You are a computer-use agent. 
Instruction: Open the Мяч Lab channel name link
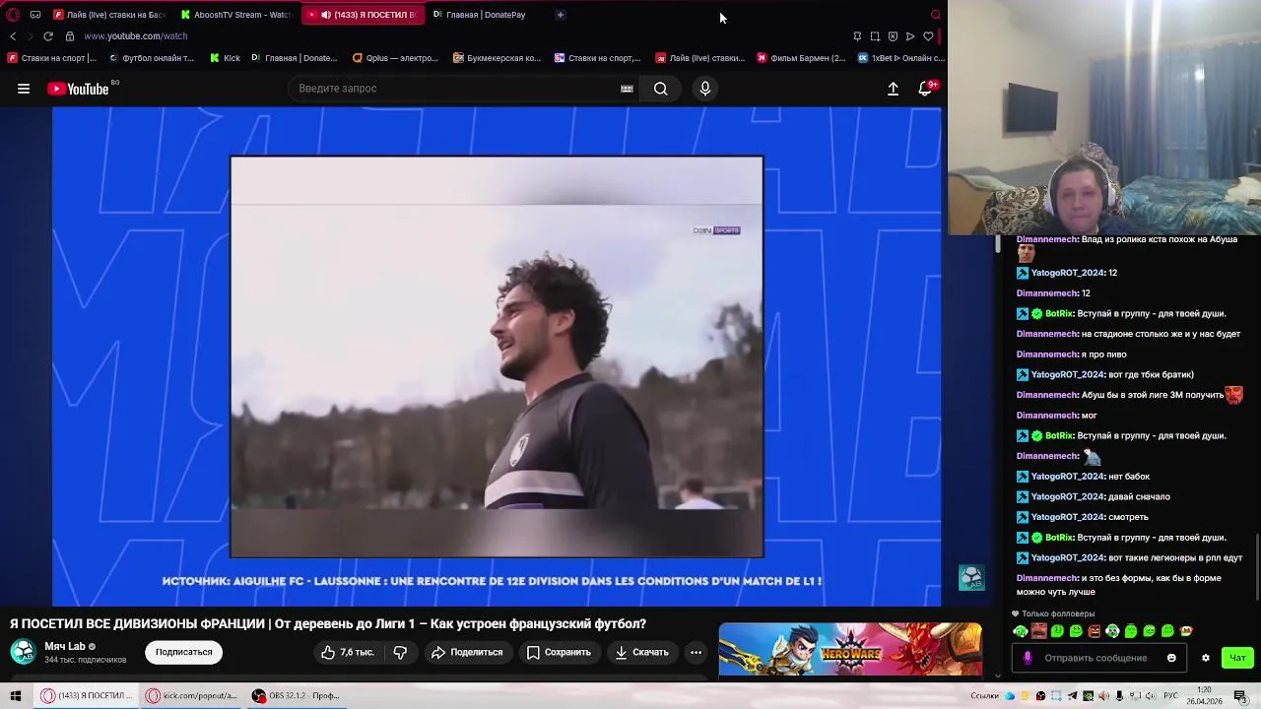pyautogui.click(x=65, y=646)
